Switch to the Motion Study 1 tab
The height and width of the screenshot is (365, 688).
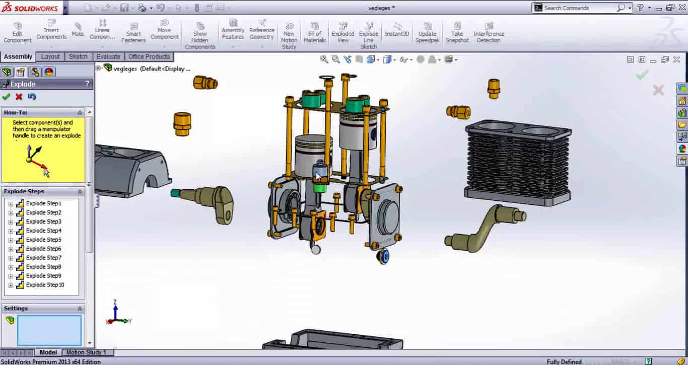pos(87,352)
